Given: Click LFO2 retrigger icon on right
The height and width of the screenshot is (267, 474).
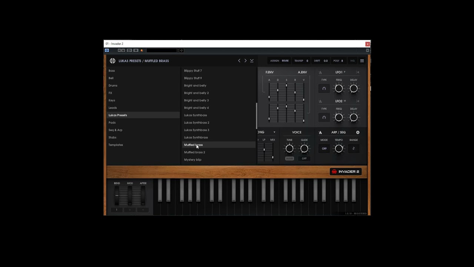Looking at the screenshot, I should 358,101.
